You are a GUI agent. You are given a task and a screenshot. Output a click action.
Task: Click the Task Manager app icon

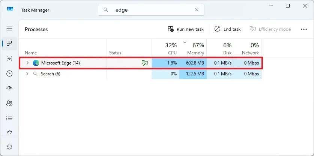pyautogui.click(x=10, y=9)
